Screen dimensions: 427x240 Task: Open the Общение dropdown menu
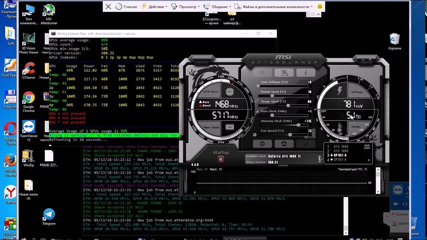point(217,7)
